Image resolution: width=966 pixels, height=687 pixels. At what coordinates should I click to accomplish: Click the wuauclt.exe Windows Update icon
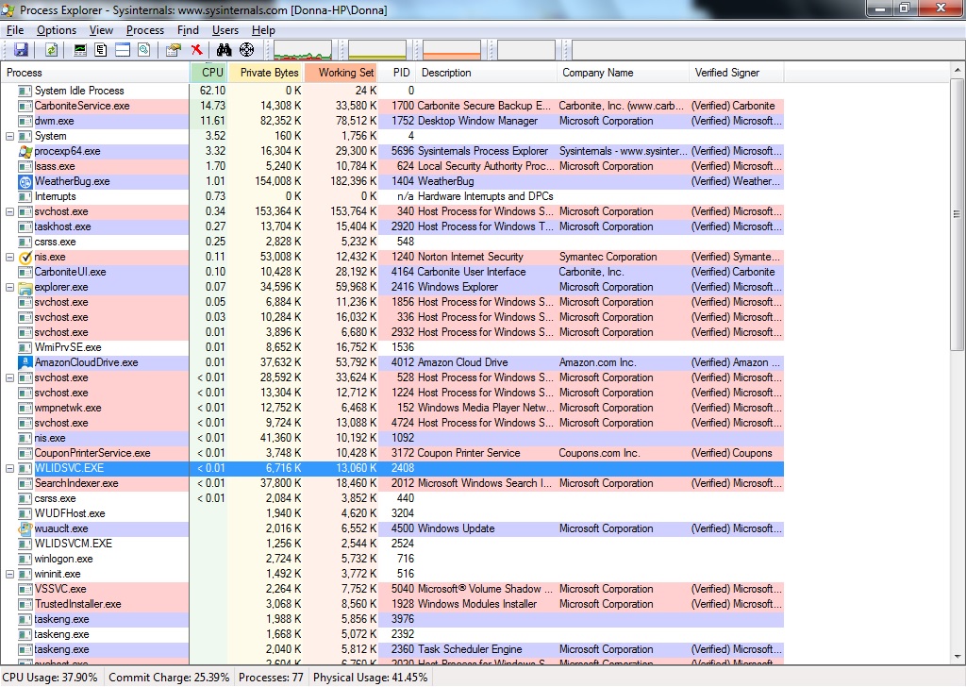(x=25, y=528)
